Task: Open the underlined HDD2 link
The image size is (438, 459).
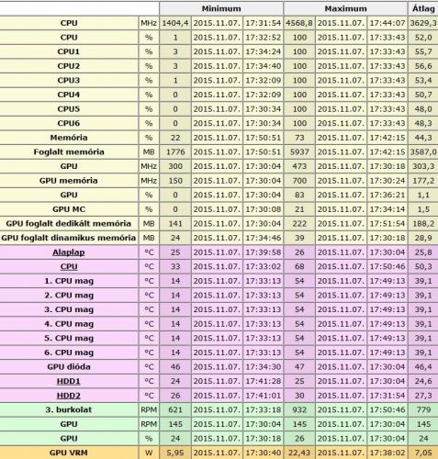Action: (69, 396)
